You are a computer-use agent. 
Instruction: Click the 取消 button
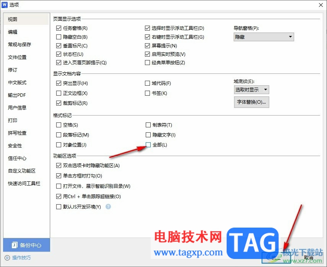[308, 258]
